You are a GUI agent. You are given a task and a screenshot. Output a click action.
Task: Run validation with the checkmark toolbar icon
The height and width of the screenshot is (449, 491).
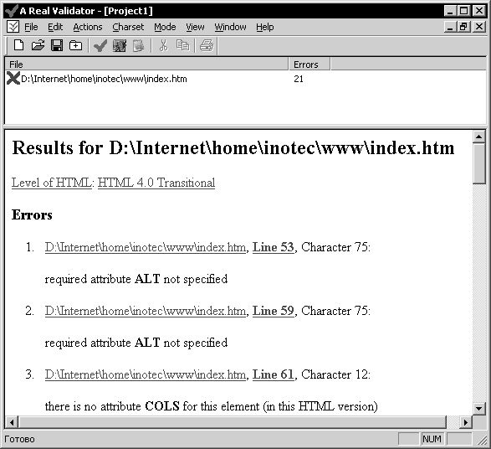(100, 46)
